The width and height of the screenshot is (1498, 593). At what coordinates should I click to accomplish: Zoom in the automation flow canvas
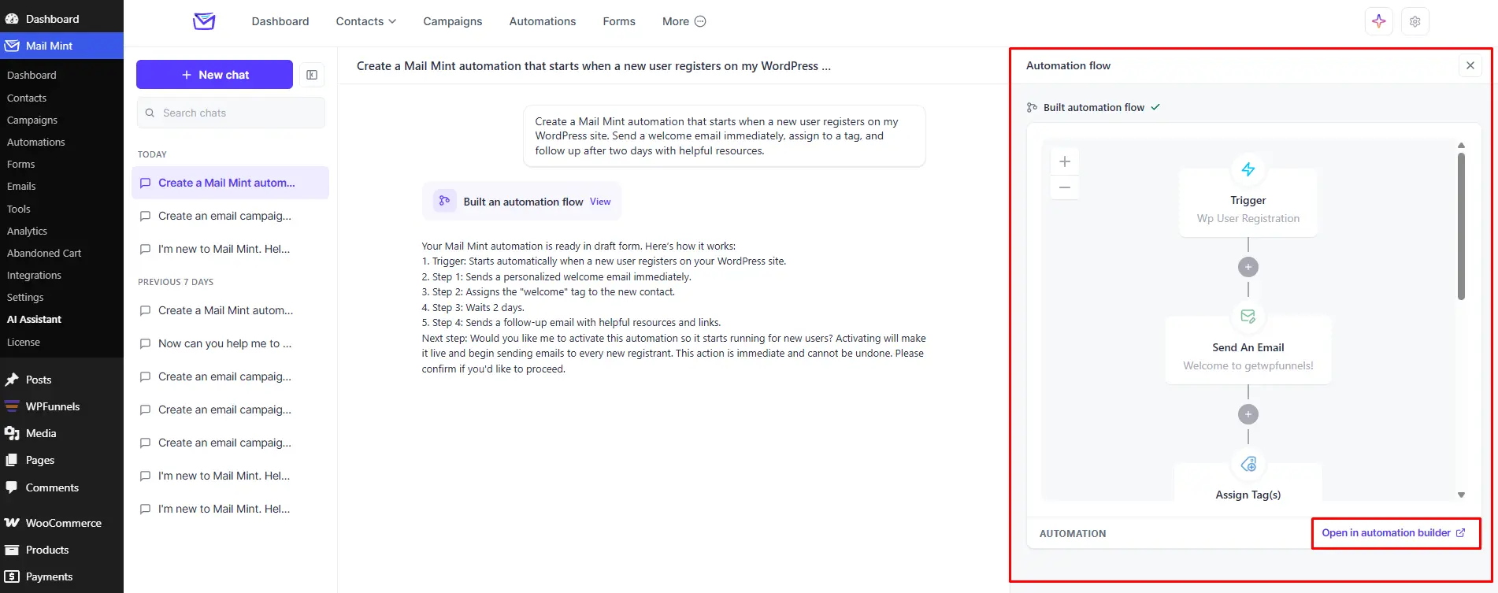pyautogui.click(x=1065, y=161)
